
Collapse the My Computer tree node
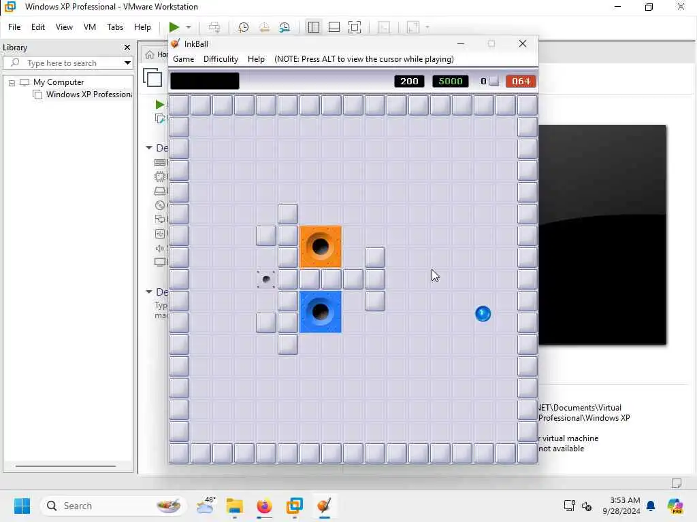click(x=12, y=82)
